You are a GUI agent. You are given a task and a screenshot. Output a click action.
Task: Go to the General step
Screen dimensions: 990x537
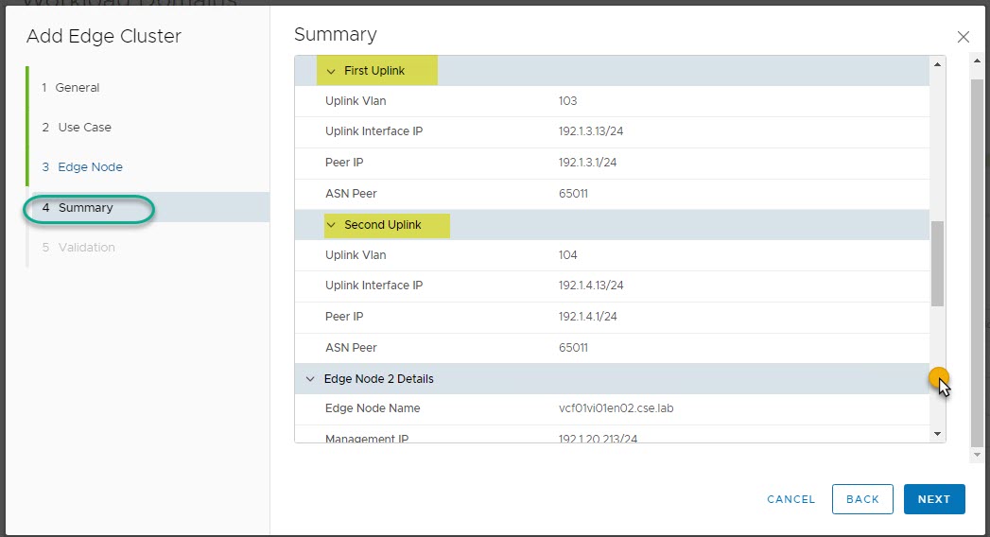tap(77, 88)
